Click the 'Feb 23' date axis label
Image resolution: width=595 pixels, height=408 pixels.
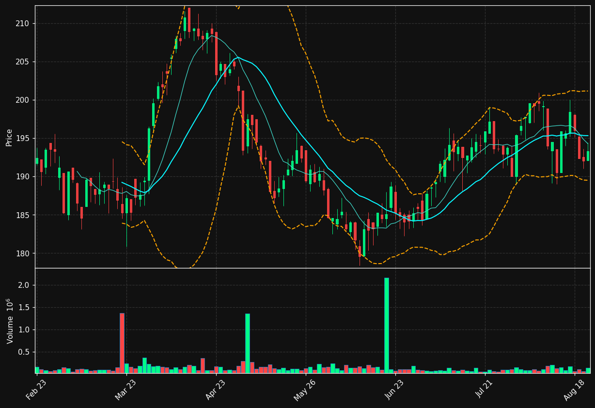coord(36,389)
